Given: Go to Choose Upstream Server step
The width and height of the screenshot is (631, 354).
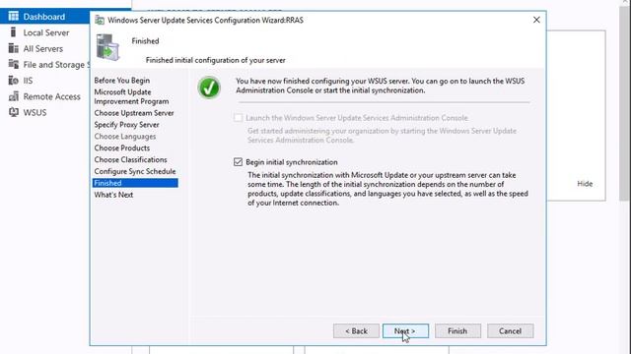Looking at the screenshot, I should pyautogui.click(x=134, y=113).
